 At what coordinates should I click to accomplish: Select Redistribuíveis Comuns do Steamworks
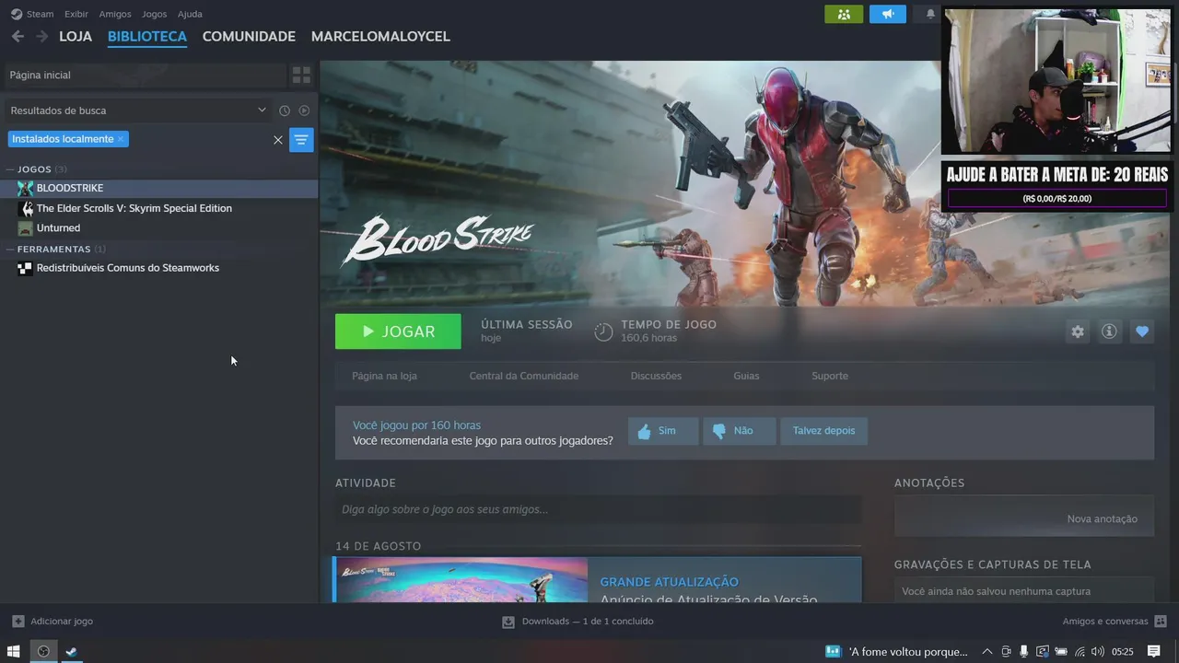pyautogui.click(x=128, y=268)
